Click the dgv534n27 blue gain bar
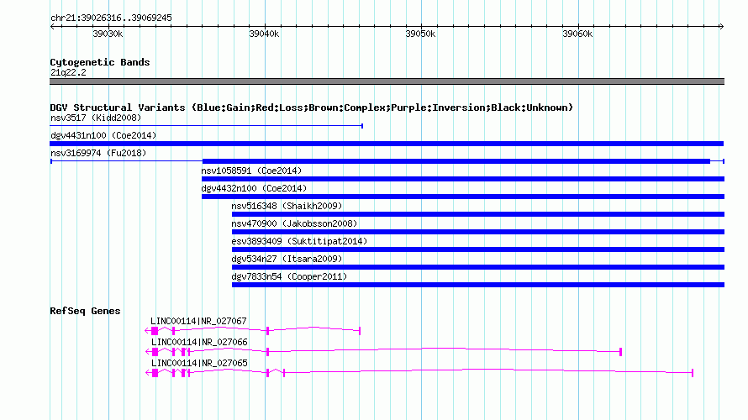Screen dimensions: 748x420 (478, 267)
